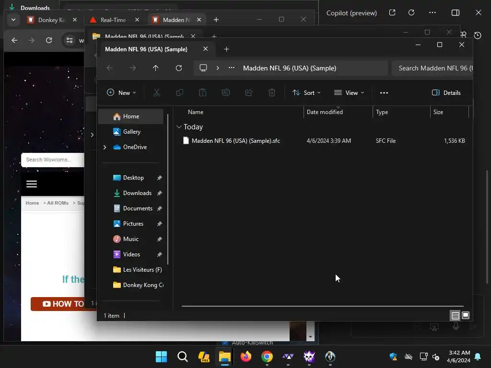Open Chrome tab search dropdown arrow
The width and height of the screenshot is (491, 368).
13,20
